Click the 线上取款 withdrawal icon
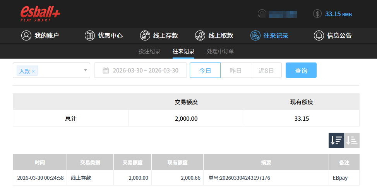 (200, 35)
